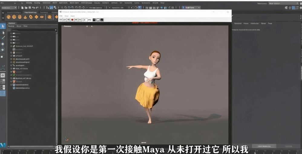302x154 pixels.
Task: Switch to single perspective view layout
Action: pos(3,75)
